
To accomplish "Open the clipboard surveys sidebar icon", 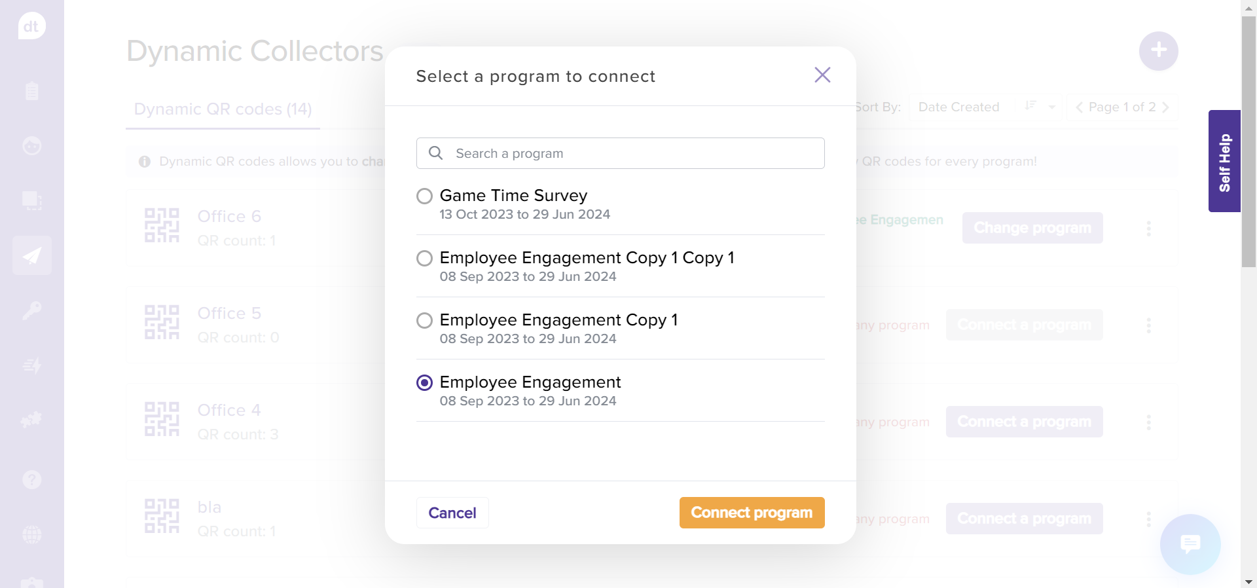I will pos(31,91).
